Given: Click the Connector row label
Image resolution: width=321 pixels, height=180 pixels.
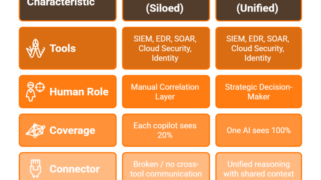Looking at the screenshot, I should click(x=74, y=169).
